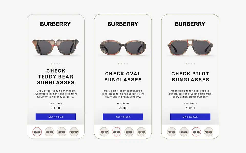Select the rightmost thumbnail on the Pilot screen
This screenshot has width=246, height=153.
click(209, 132)
